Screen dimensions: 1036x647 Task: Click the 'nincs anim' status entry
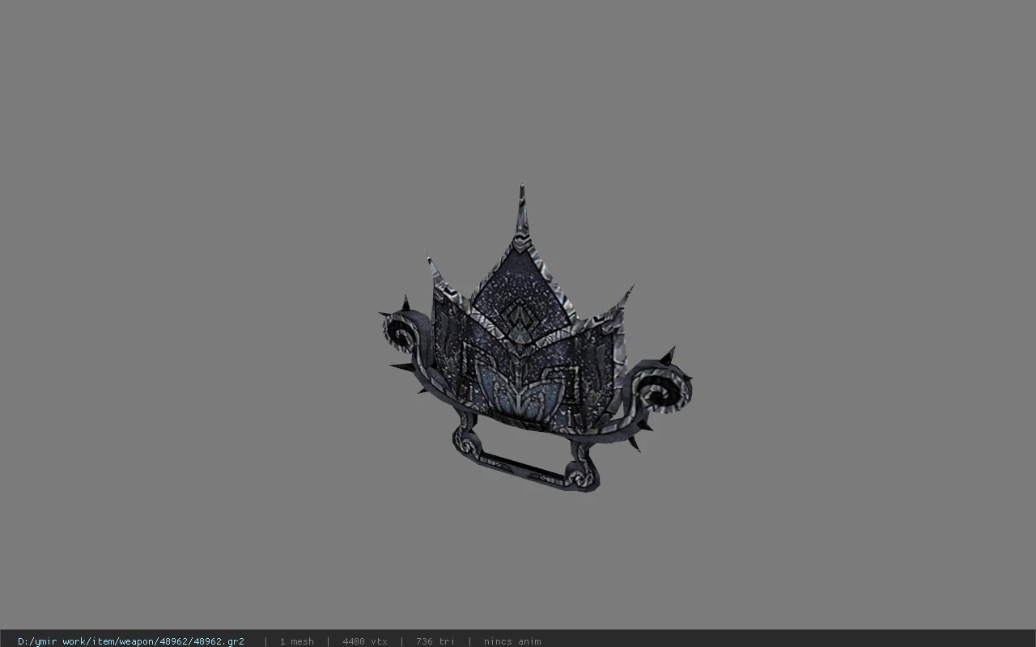click(512, 641)
